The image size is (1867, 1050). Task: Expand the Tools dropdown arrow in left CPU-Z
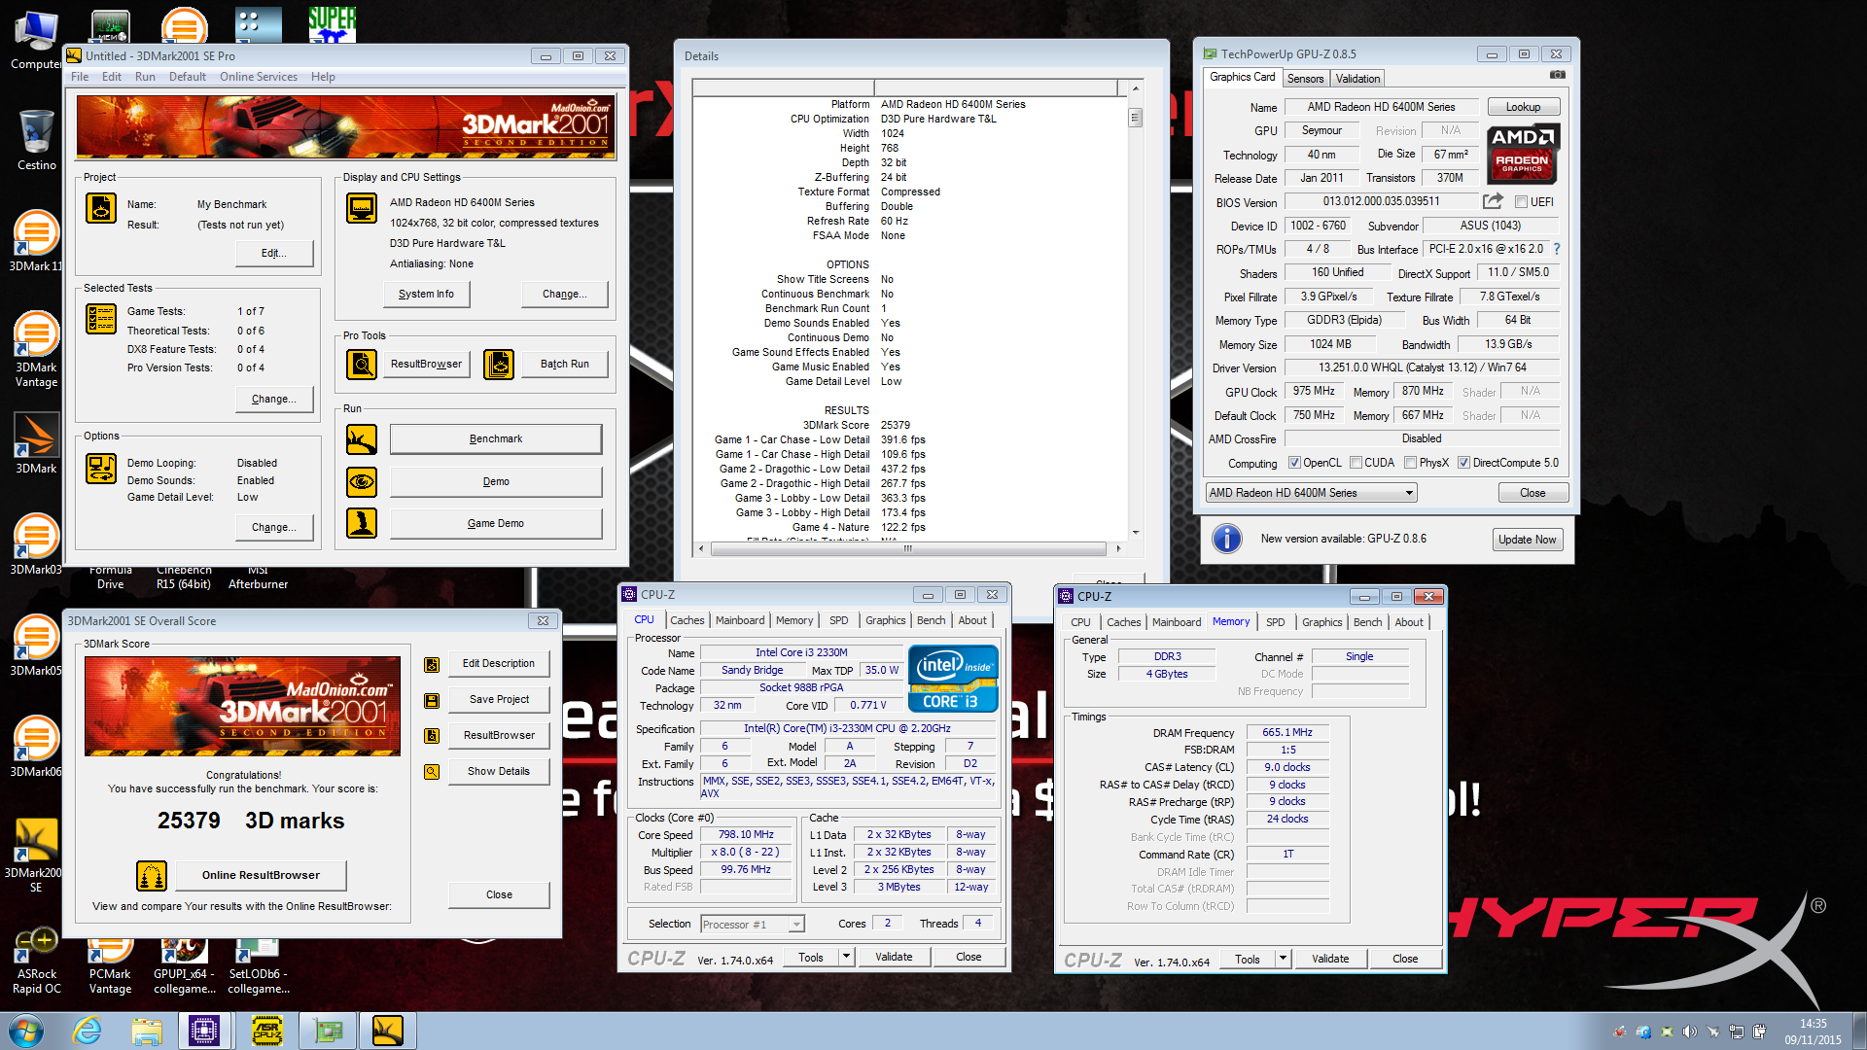[846, 958]
